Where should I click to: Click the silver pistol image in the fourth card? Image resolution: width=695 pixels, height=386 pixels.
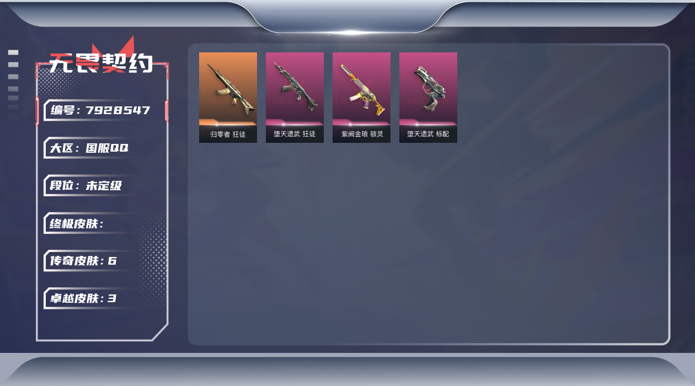[x=427, y=89]
